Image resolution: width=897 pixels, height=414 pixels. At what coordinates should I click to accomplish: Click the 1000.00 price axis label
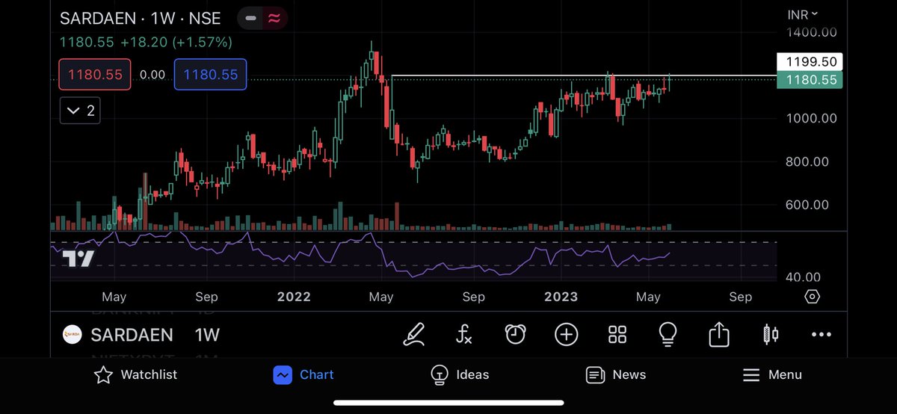(x=812, y=118)
